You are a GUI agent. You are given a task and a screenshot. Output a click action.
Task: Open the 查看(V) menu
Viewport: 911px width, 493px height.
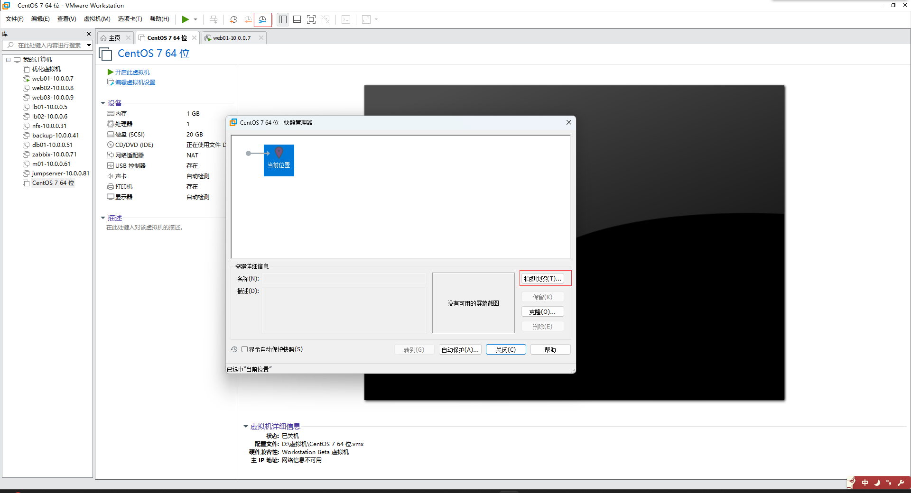[x=67, y=19]
